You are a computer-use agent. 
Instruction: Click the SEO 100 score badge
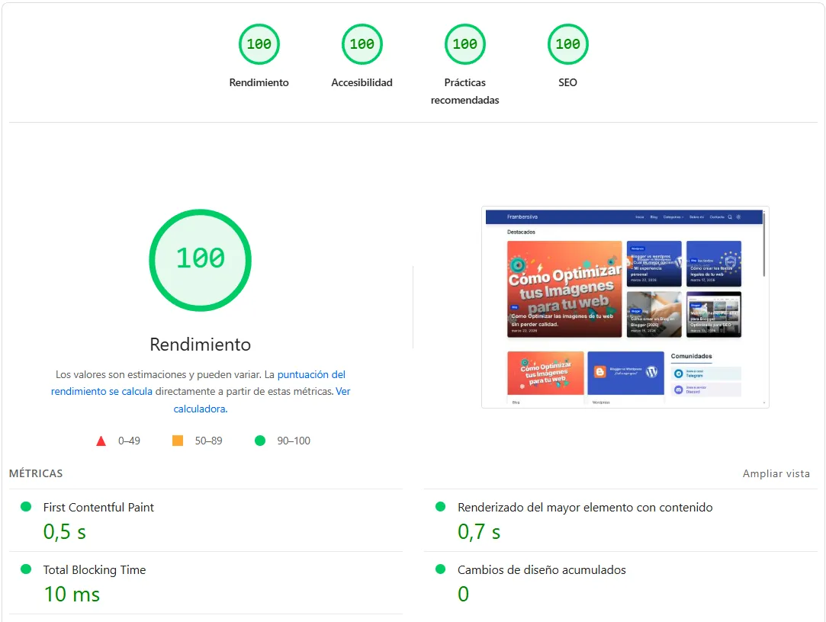pyautogui.click(x=567, y=44)
